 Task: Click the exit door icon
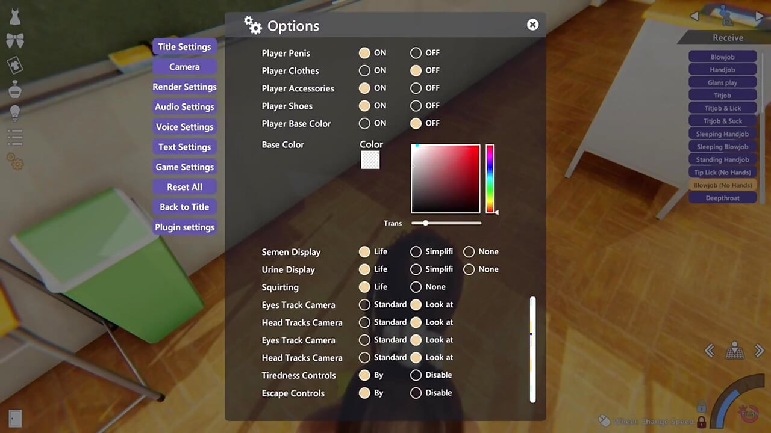(x=16, y=419)
